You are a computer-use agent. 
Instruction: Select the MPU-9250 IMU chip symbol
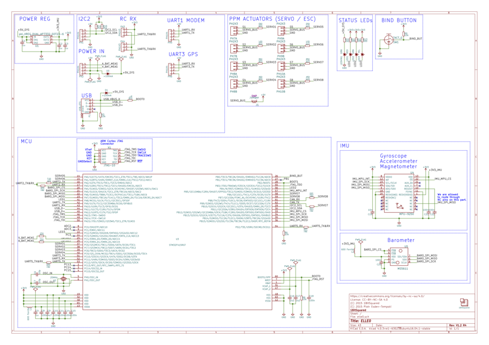coord(399,194)
